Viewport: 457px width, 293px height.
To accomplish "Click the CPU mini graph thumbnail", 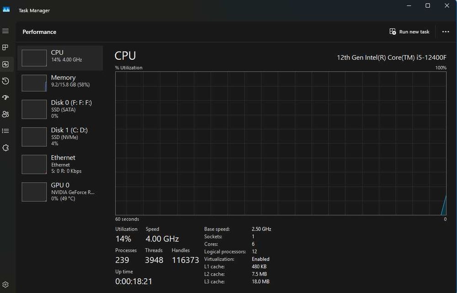I will 34,58.
